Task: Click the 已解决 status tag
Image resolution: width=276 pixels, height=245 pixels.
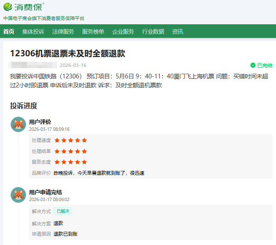Action: coord(63,211)
